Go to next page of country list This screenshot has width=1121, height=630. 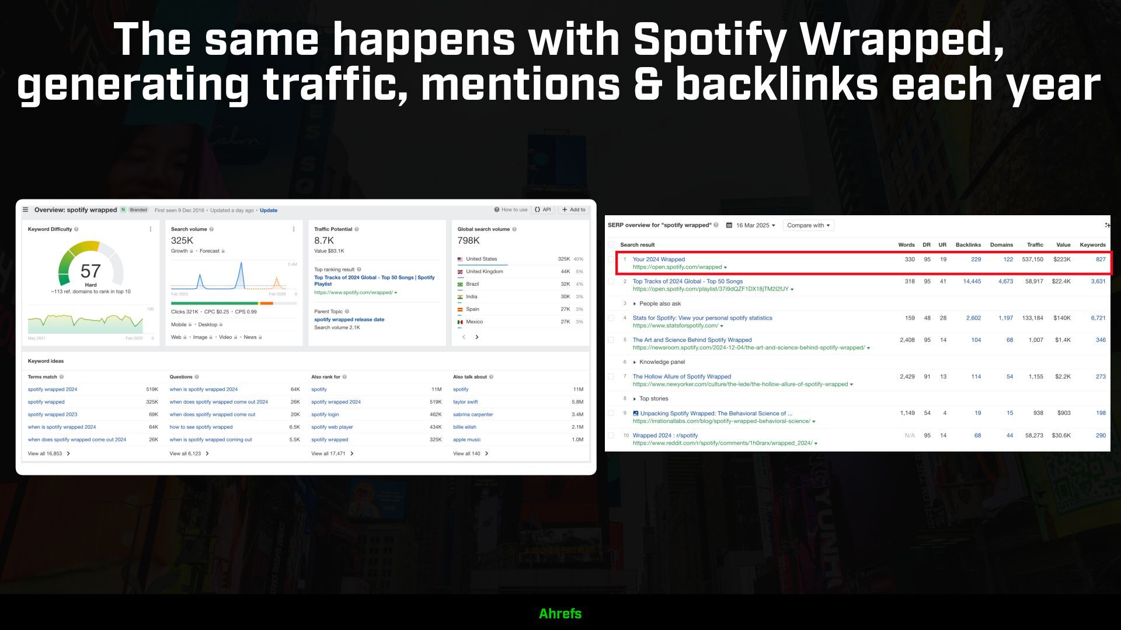[477, 337]
